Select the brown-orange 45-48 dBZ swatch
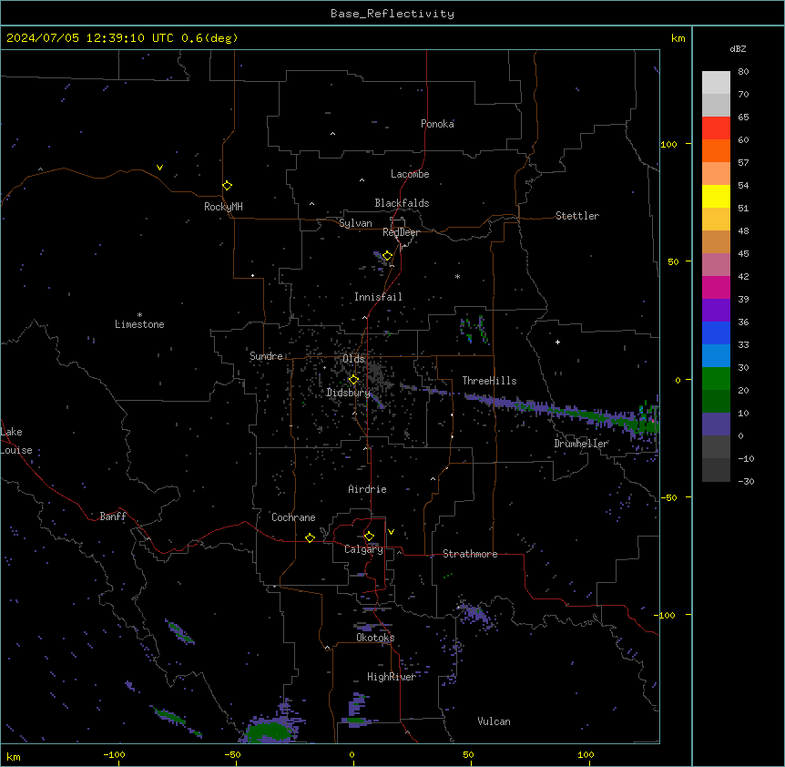 (716, 241)
